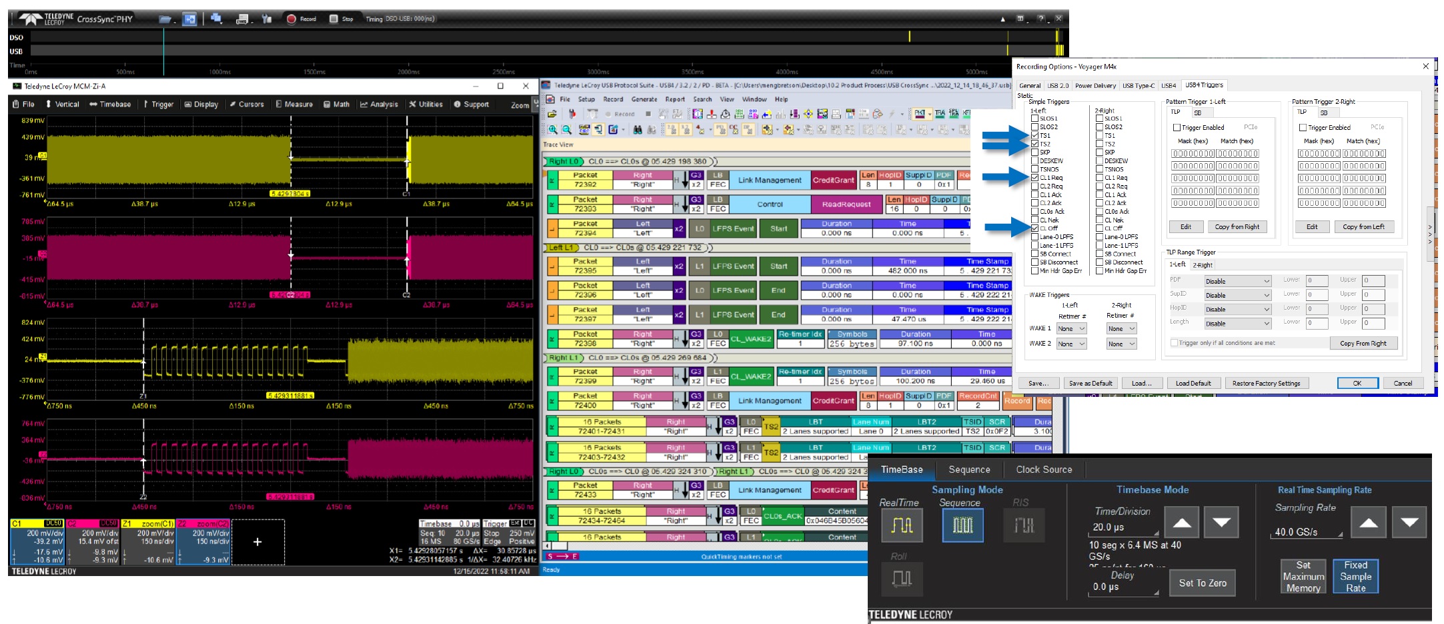Click the CrossSync PHY tools wrench icon
This screenshot has width=1444, height=624.
tap(267, 19)
